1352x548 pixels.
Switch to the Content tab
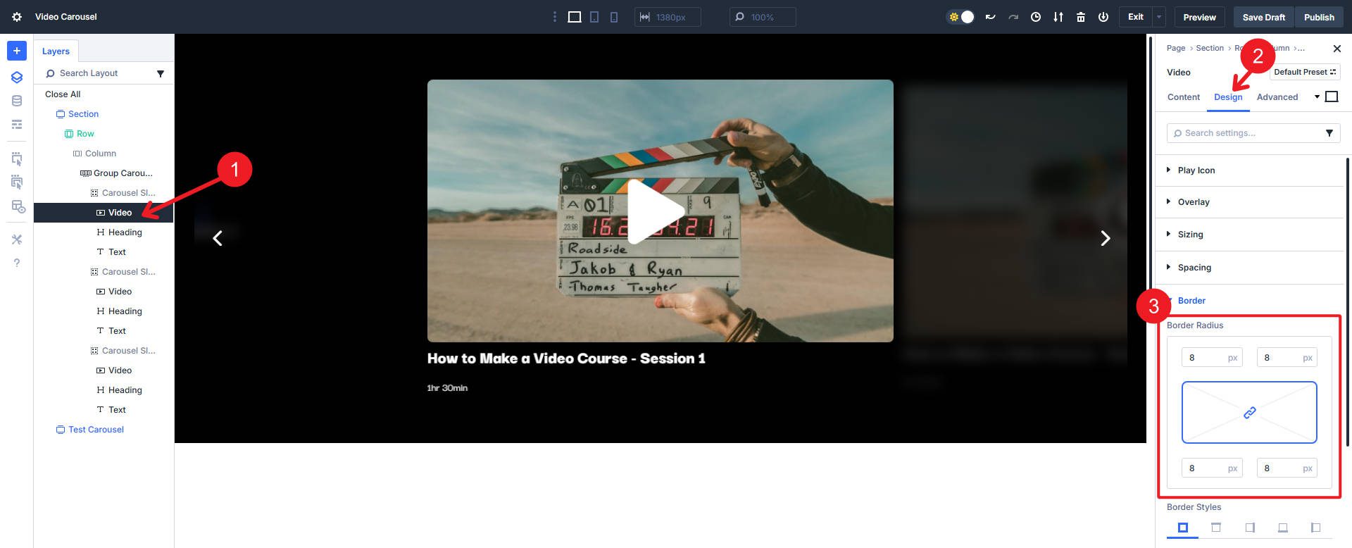pos(1183,97)
